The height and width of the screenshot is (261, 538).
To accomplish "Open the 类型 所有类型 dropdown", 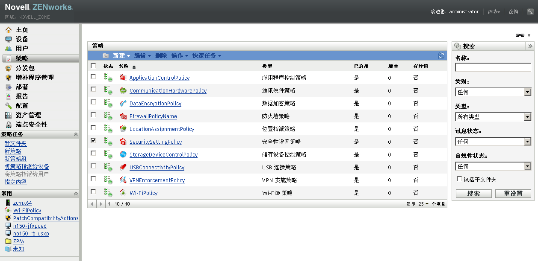I will pyautogui.click(x=493, y=117).
